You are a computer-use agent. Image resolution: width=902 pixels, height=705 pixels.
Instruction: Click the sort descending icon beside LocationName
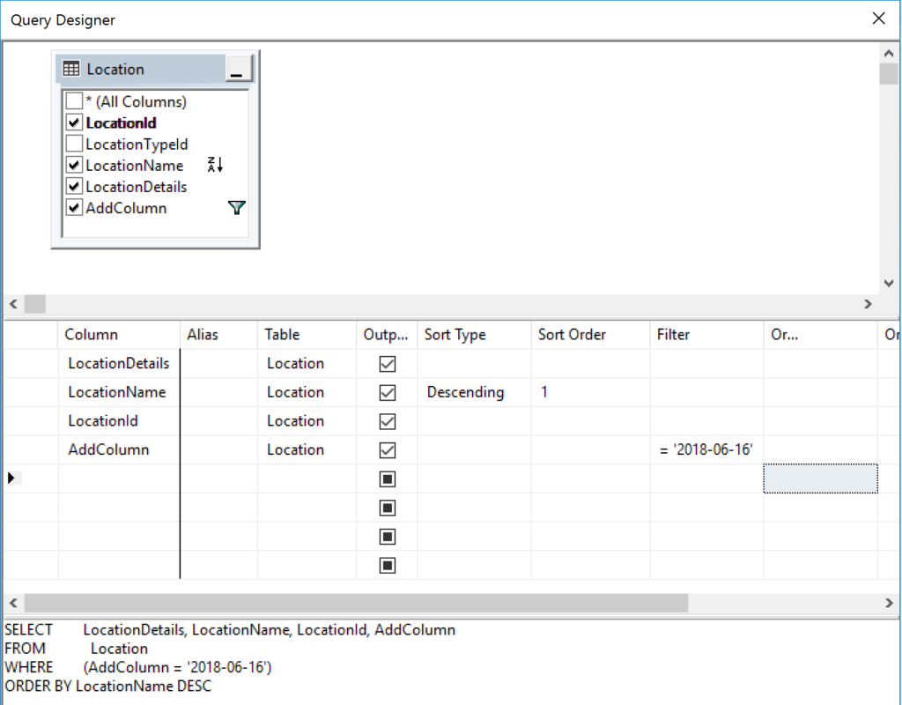(214, 165)
